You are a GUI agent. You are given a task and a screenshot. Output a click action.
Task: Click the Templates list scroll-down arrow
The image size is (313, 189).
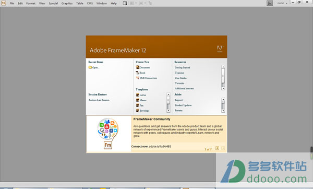click(x=168, y=111)
